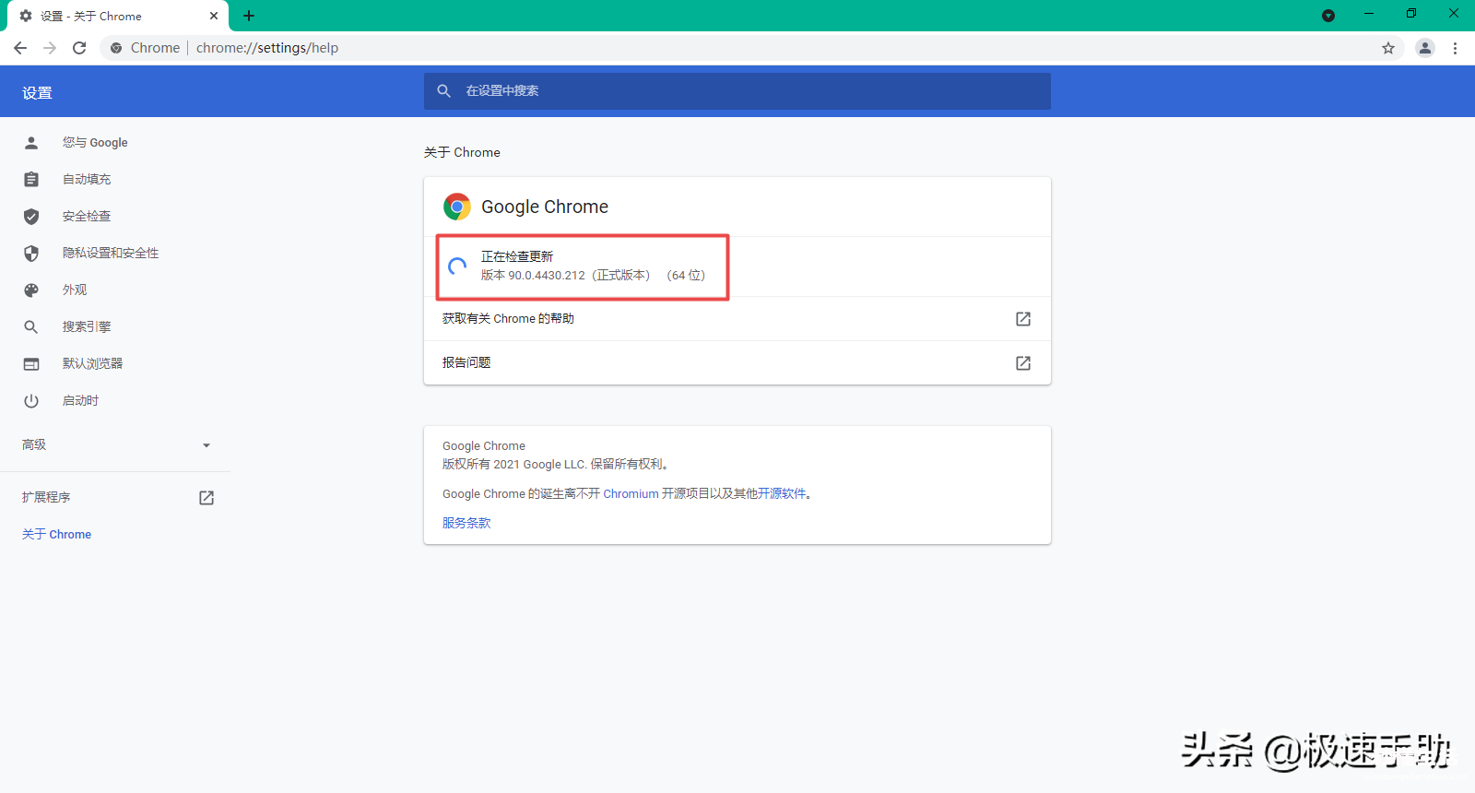This screenshot has width=1475, height=793.
Task: Open 搜索引擎 settings section
Action: (87, 327)
